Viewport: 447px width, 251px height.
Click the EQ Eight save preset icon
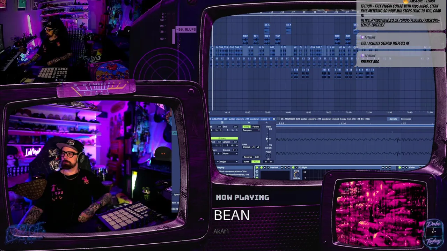click(x=386, y=167)
